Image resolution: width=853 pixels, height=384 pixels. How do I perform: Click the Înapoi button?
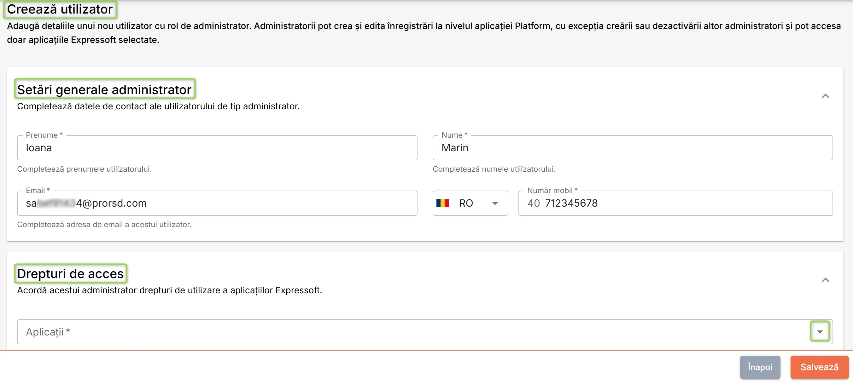(x=760, y=367)
